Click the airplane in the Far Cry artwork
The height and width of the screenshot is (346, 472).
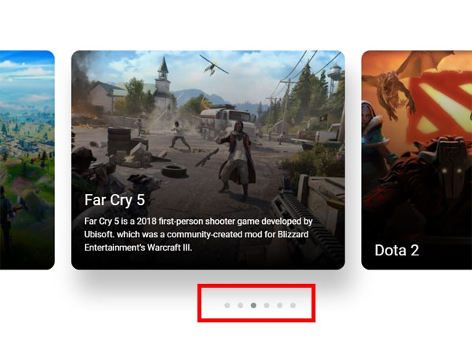[213, 65]
